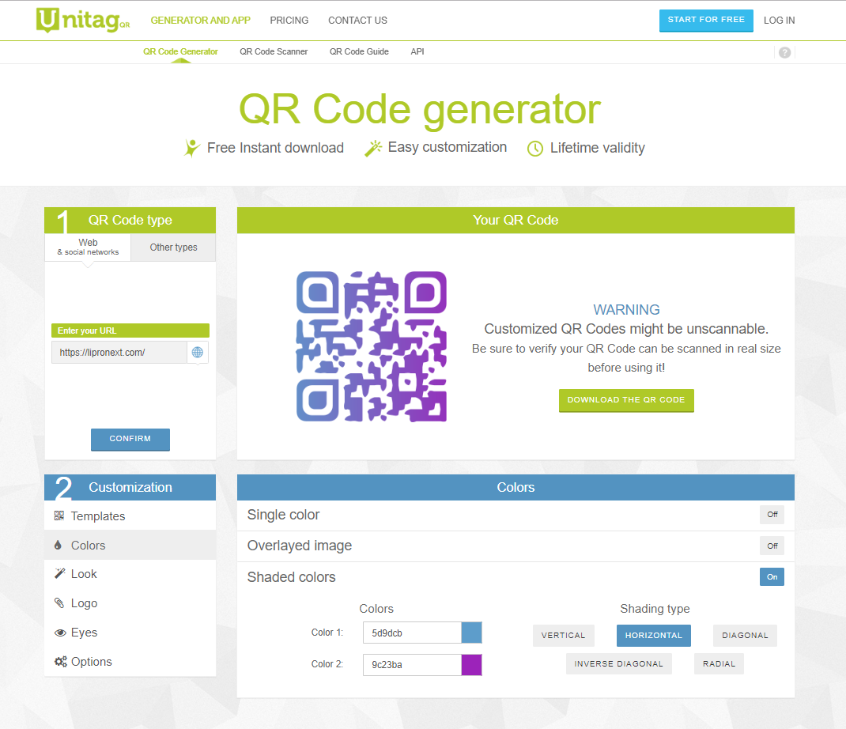This screenshot has height=729, width=846.
Task: Select Diagonal shading type
Action: point(745,635)
